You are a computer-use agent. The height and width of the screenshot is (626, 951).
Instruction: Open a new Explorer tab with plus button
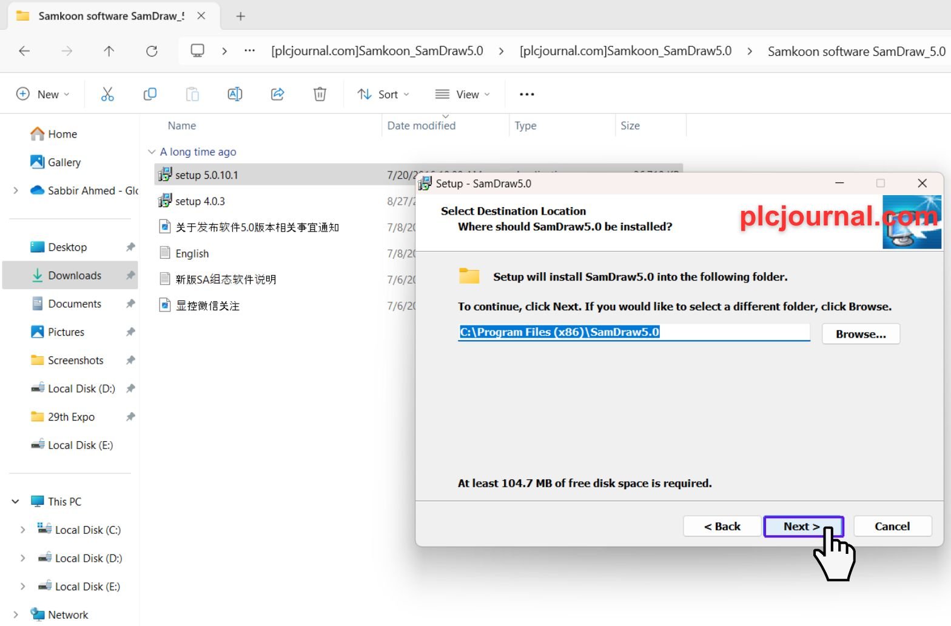click(241, 16)
